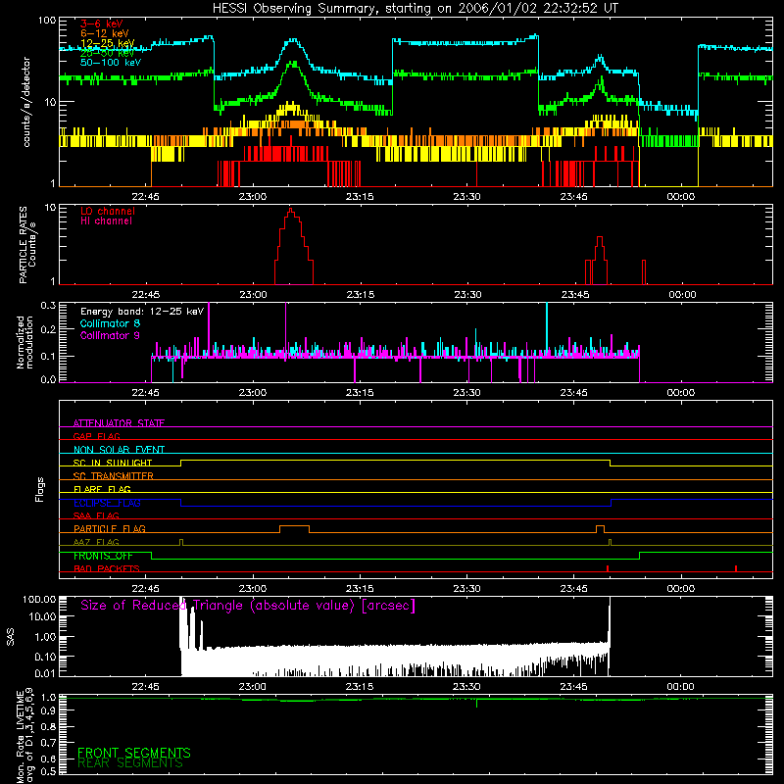This screenshot has height=784, width=784.
Task: Click the AAZ FLAG label
Action: pos(96,542)
